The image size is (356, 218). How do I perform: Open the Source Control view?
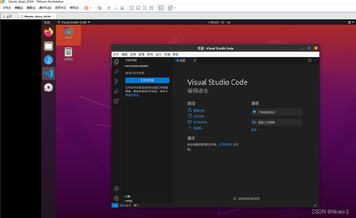pyautogui.click(x=117, y=81)
